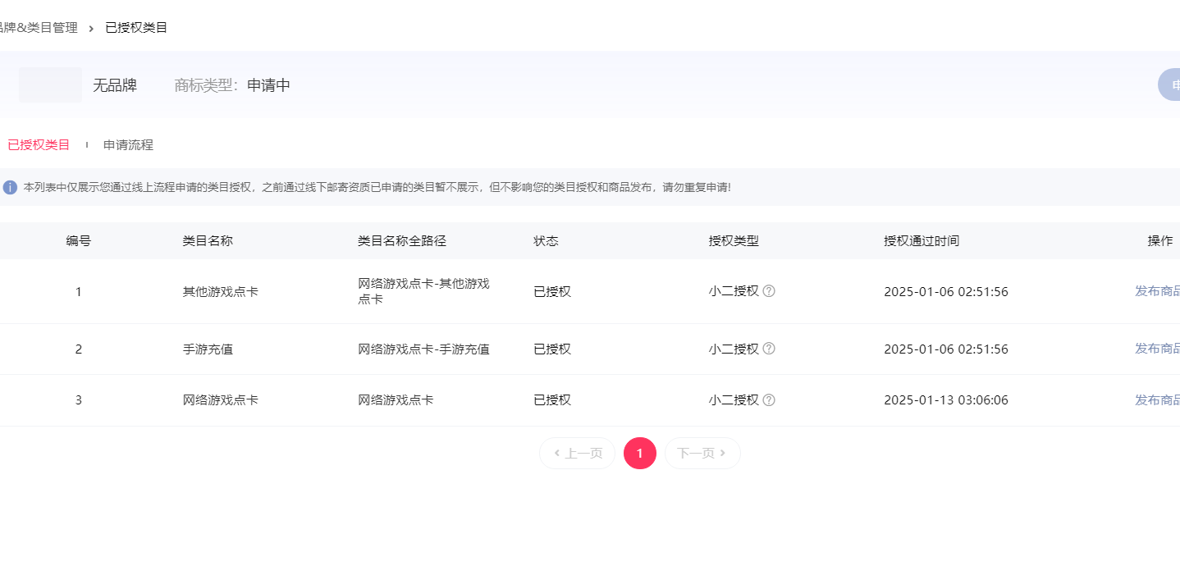Go to previous page with 上一页

tap(577, 454)
